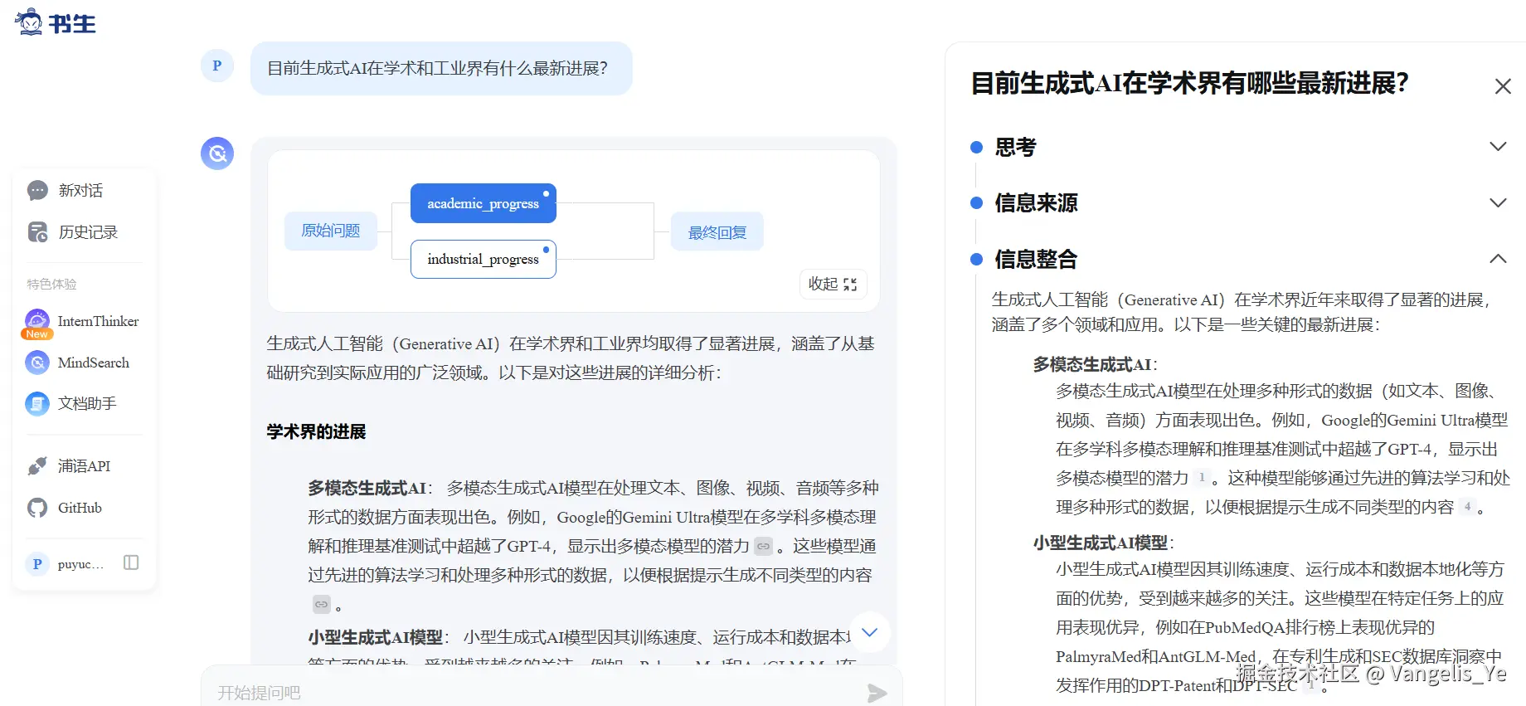This screenshot has width=1526, height=706.
Task: Click the send message arrow icon
Action: tap(877, 693)
